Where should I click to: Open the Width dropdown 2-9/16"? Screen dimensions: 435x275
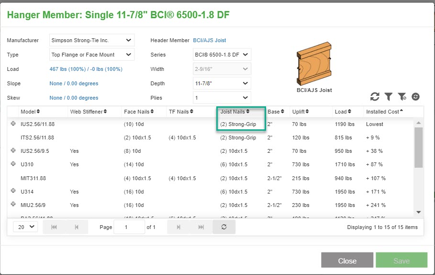(222, 69)
